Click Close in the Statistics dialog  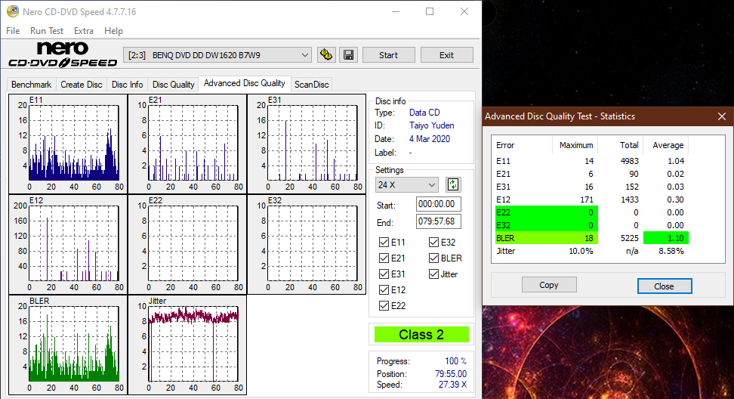coord(665,286)
